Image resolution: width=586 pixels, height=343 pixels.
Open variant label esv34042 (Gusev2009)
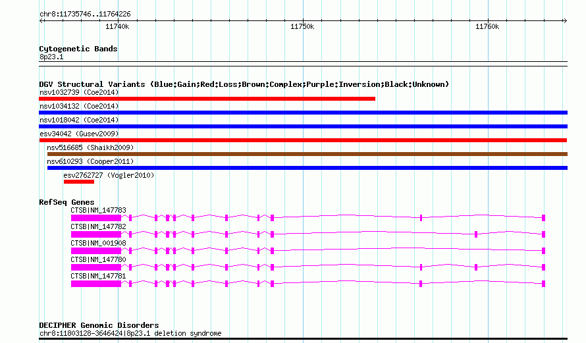[x=79, y=134]
